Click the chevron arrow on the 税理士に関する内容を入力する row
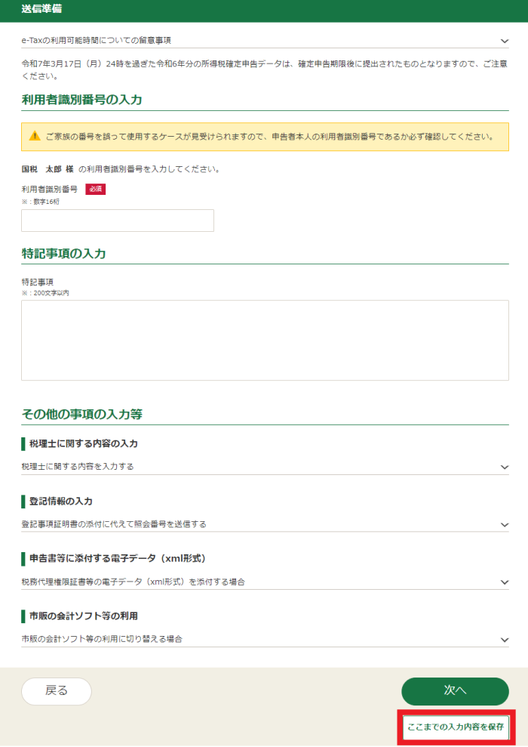The height and width of the screenshot is (747, 528). (504, 468)
